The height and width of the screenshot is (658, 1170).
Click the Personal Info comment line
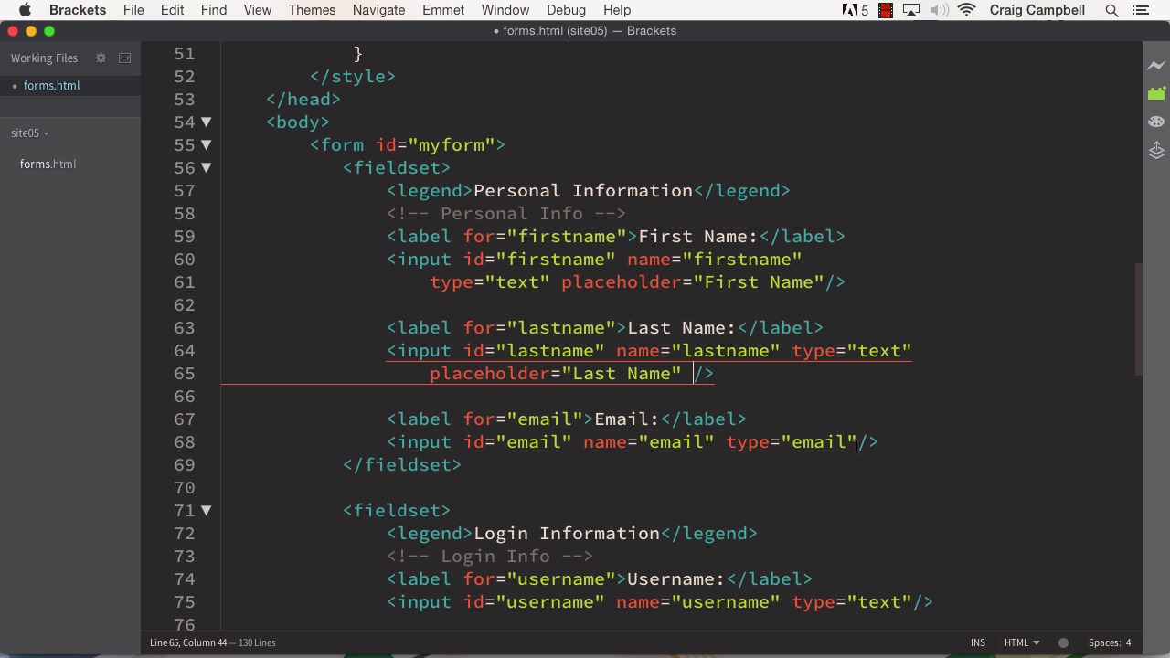[506, 214]
